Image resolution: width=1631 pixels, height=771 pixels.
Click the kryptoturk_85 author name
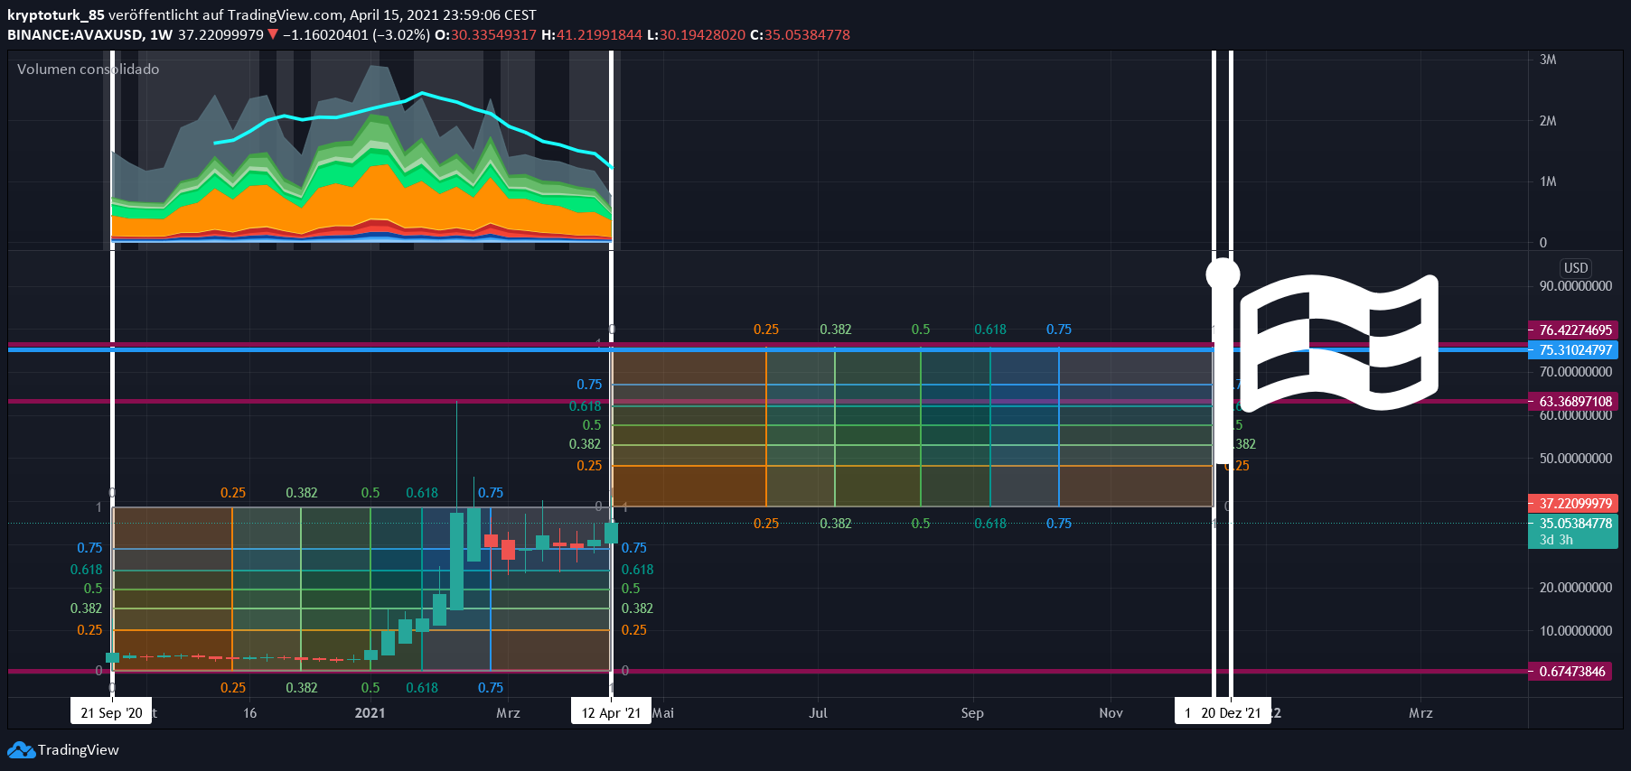56,15
